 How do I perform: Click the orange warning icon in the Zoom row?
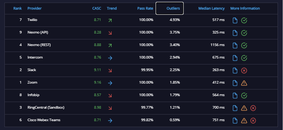(x=244, y=83)
